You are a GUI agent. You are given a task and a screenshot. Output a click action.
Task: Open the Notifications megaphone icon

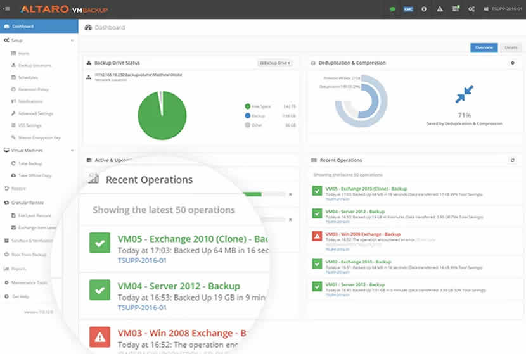pos(13,101)
